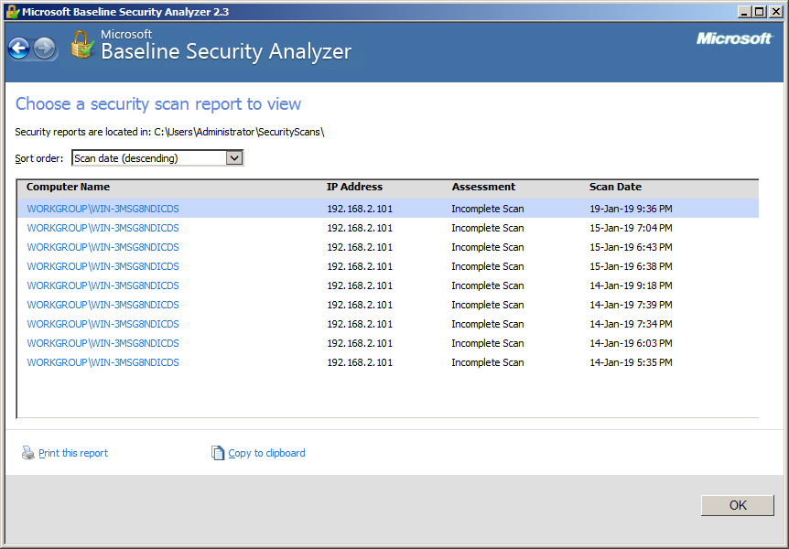The image size is (789, 549).
Task: Select the 15-Jan-19 6:38 PM scan date cell
Action: [x=631, y=266]
